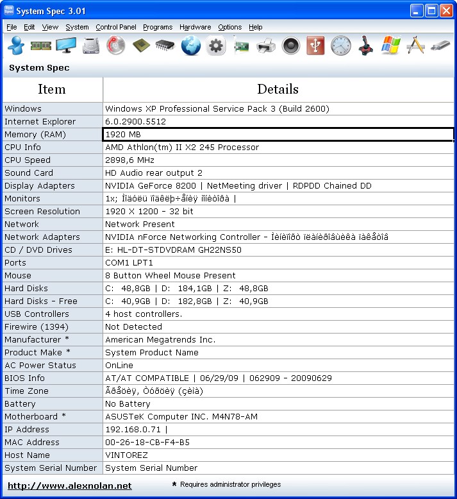The width and height of the screenshot is (457, 499).
Task: Click the Item column header
Action: pyautogui.click(x=53, y=89)
